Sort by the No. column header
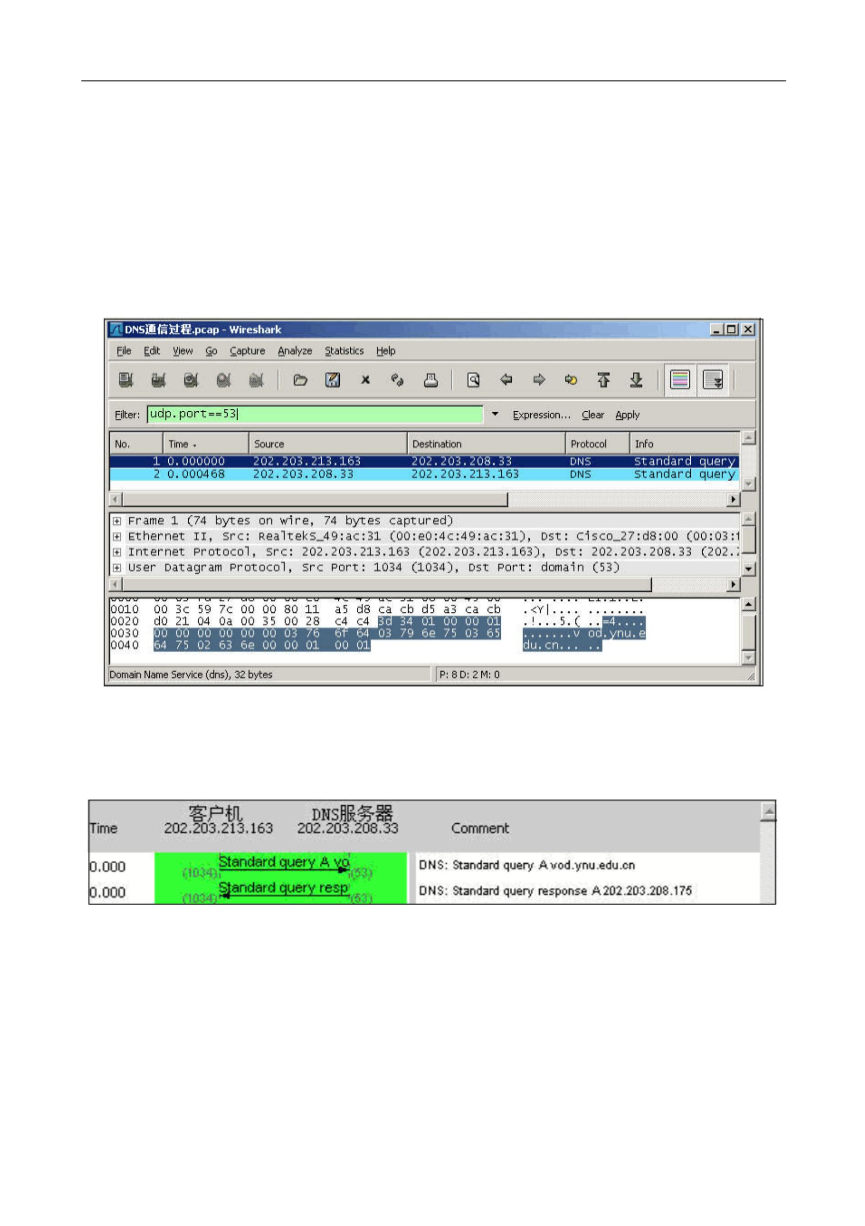 (136, 444)
